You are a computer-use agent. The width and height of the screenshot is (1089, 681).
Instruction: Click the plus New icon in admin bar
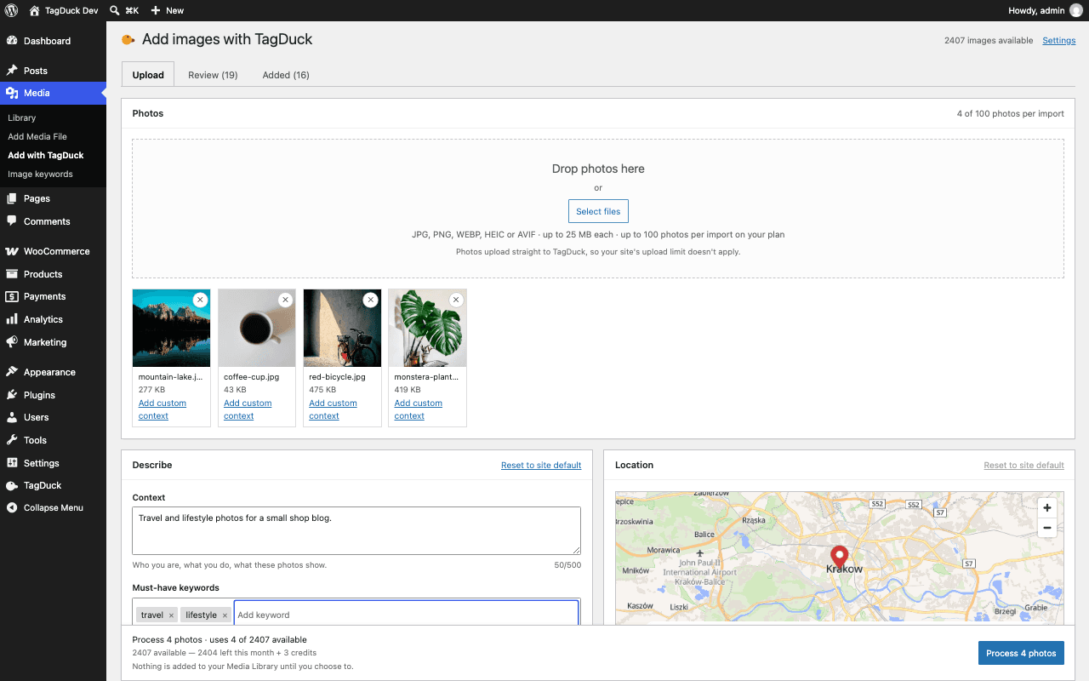point(156,10)
